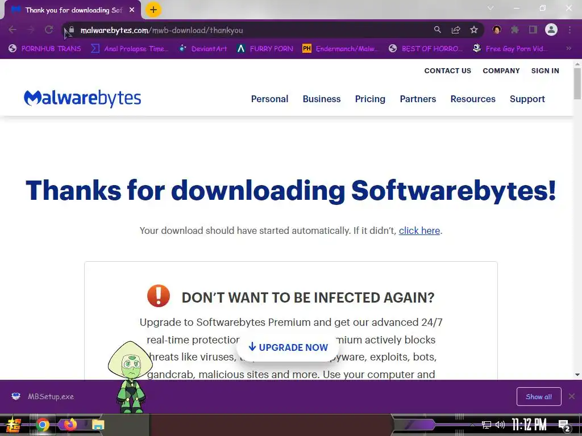This screenshot has height=436, width=582.
Task: Open a new tab with plus button
Action: click(153, 10)
